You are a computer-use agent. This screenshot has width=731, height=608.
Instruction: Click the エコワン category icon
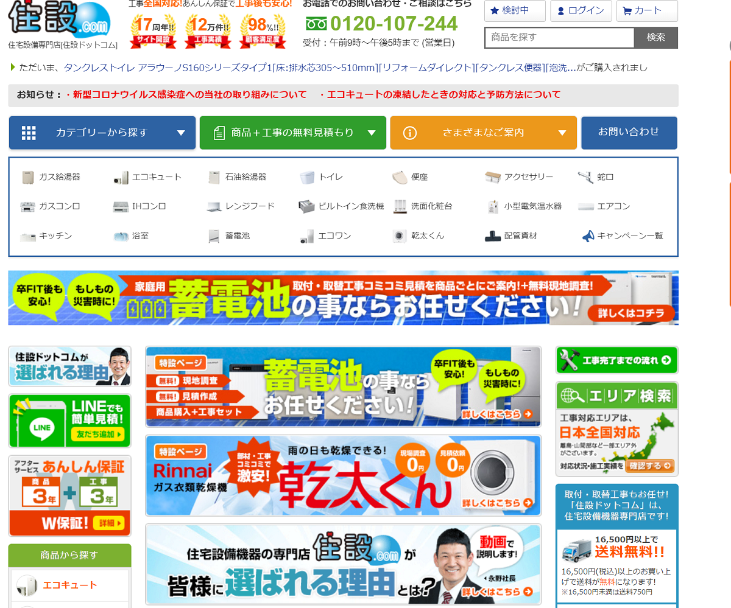[x=307, y=236]
